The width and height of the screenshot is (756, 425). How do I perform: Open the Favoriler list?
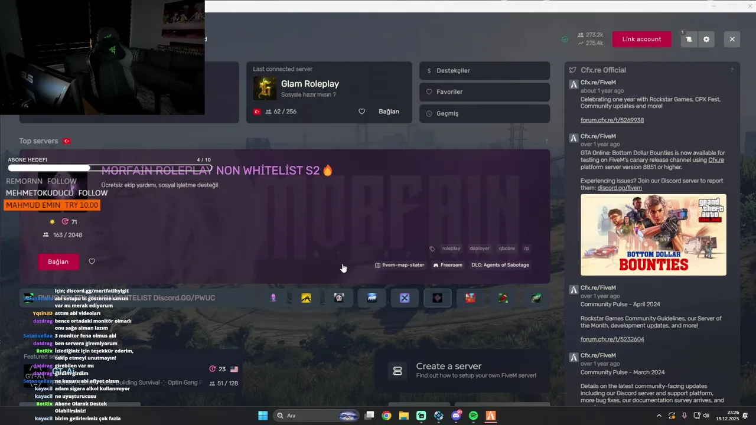(x=484, y=91)
